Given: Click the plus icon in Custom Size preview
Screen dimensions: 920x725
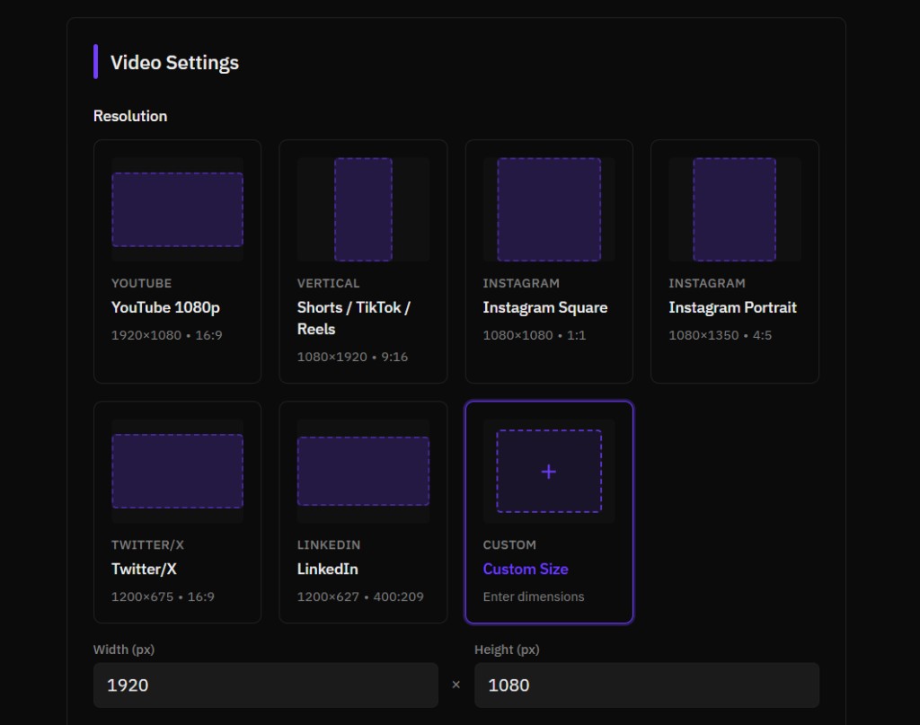Looking at the screenshot, I should tap(549, 472).
